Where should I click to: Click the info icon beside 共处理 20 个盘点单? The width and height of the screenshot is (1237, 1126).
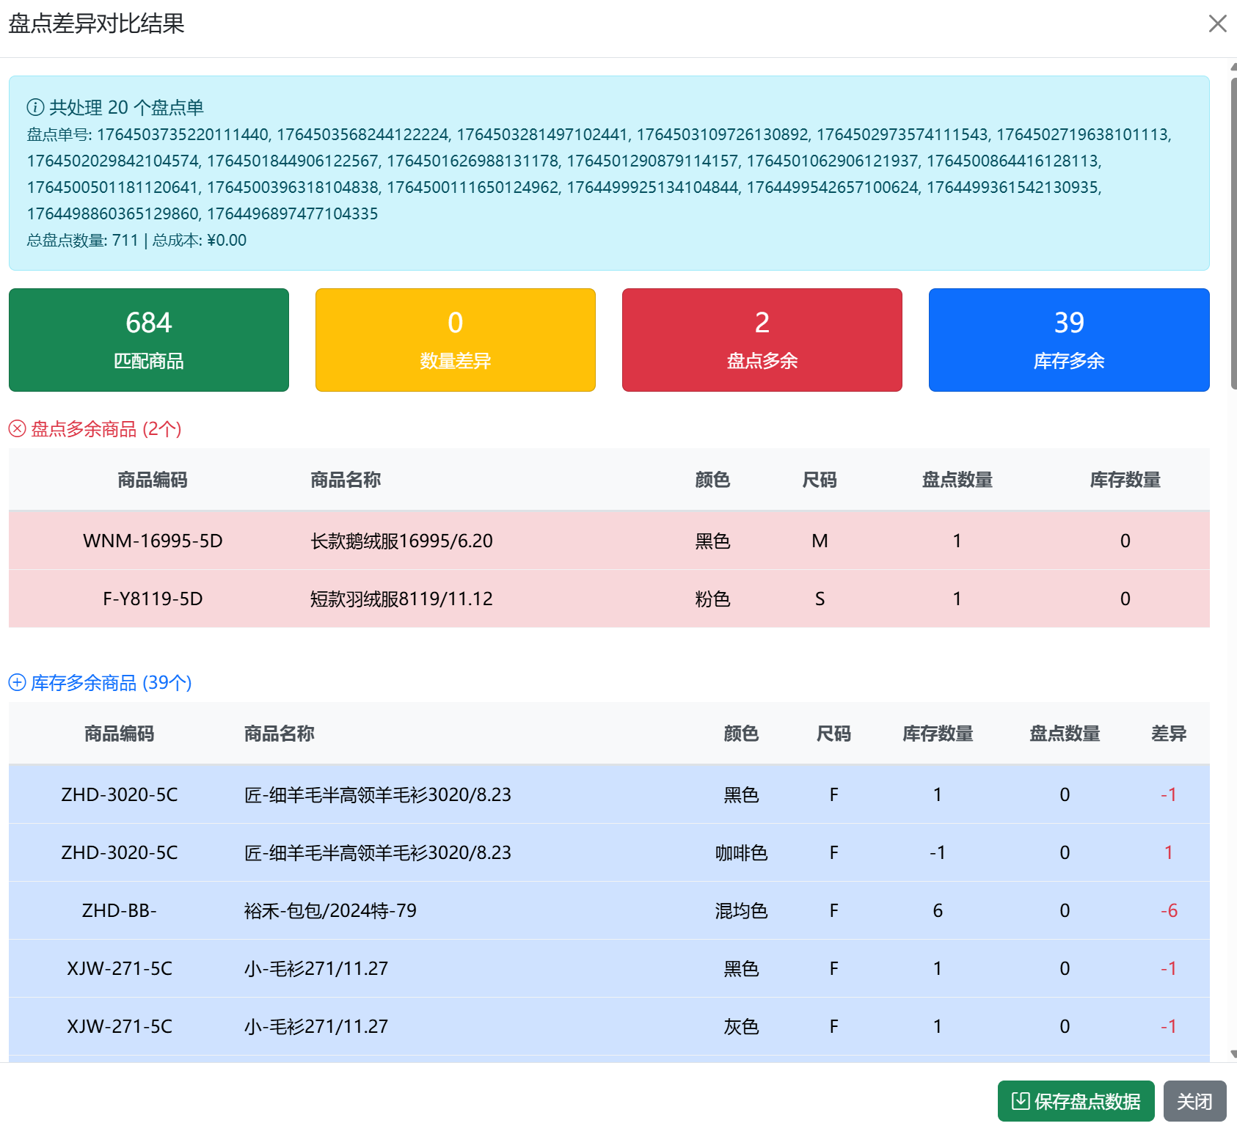(x=34, y=107)
